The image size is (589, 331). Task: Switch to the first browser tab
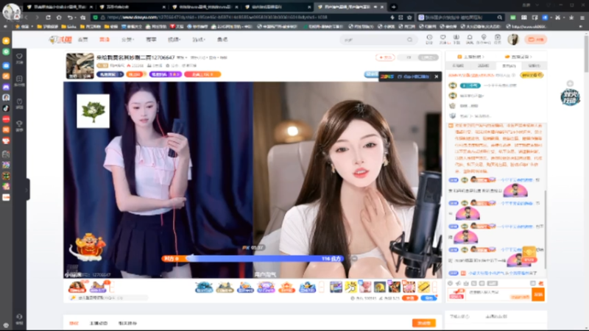point(59,7)
